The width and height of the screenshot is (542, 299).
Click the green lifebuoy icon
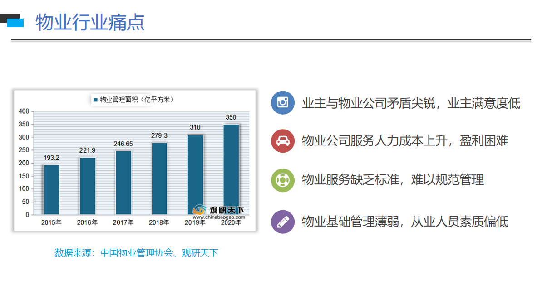point(283,180)
